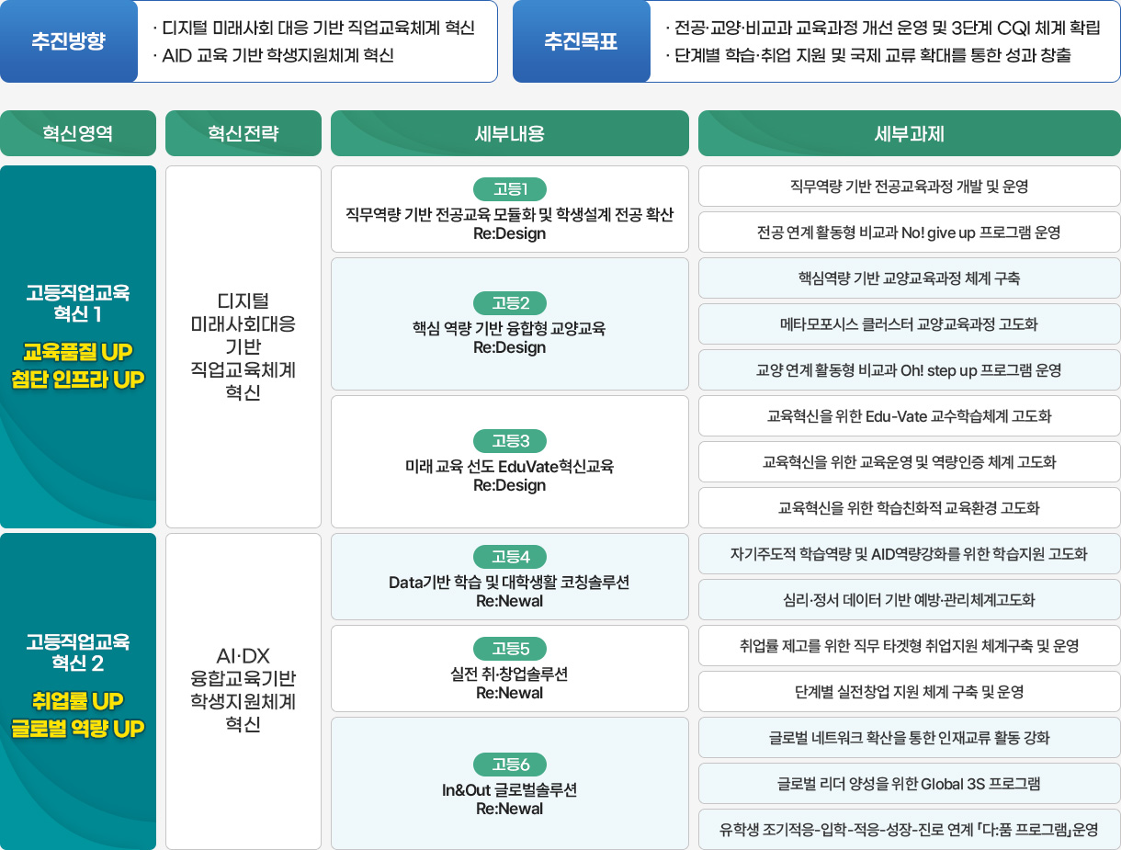
Task: Click the 고등4 green badge
Action: [510, 557]
